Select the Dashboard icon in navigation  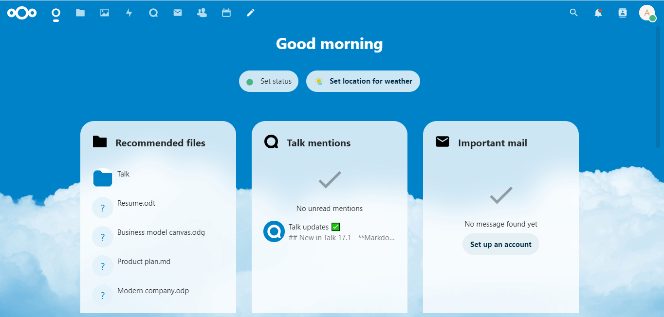coord(56,13)
